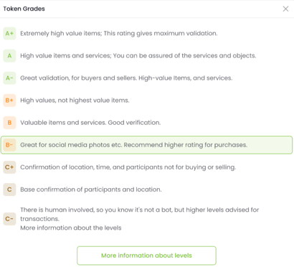Click the C+ grade badge
294x267 pixels.
9,167
